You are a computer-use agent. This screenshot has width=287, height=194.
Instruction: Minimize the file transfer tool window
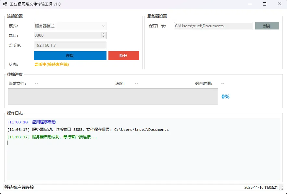coord(250,4)
